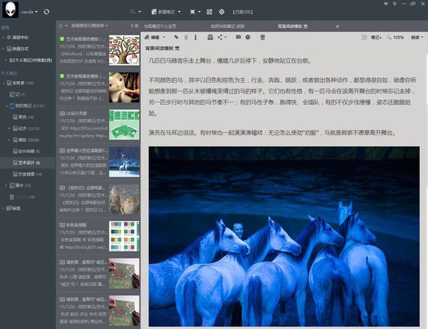Click the color palette thumbnail of 彩色系搭配
Screen dimensions: 428x329
[124, 236]
